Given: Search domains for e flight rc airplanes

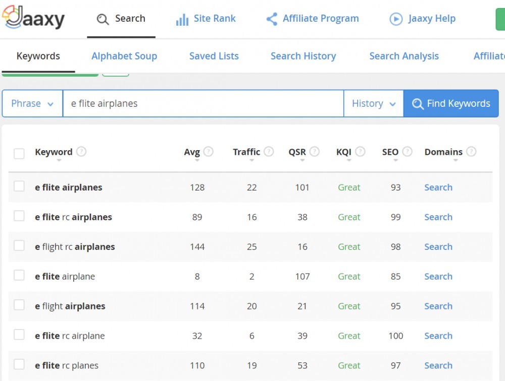Looking at the screenshot, I should pos(438,246).
